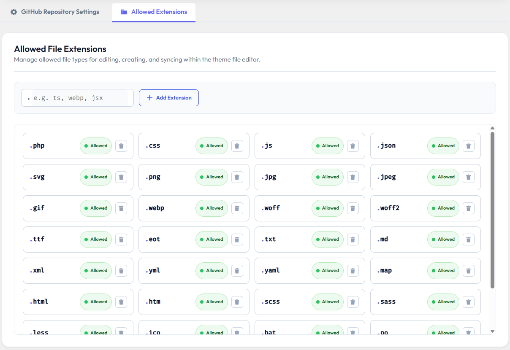This screenshot has height=350, width=510.
Task: Click the trash icon beside .woff
Action: 353,208
